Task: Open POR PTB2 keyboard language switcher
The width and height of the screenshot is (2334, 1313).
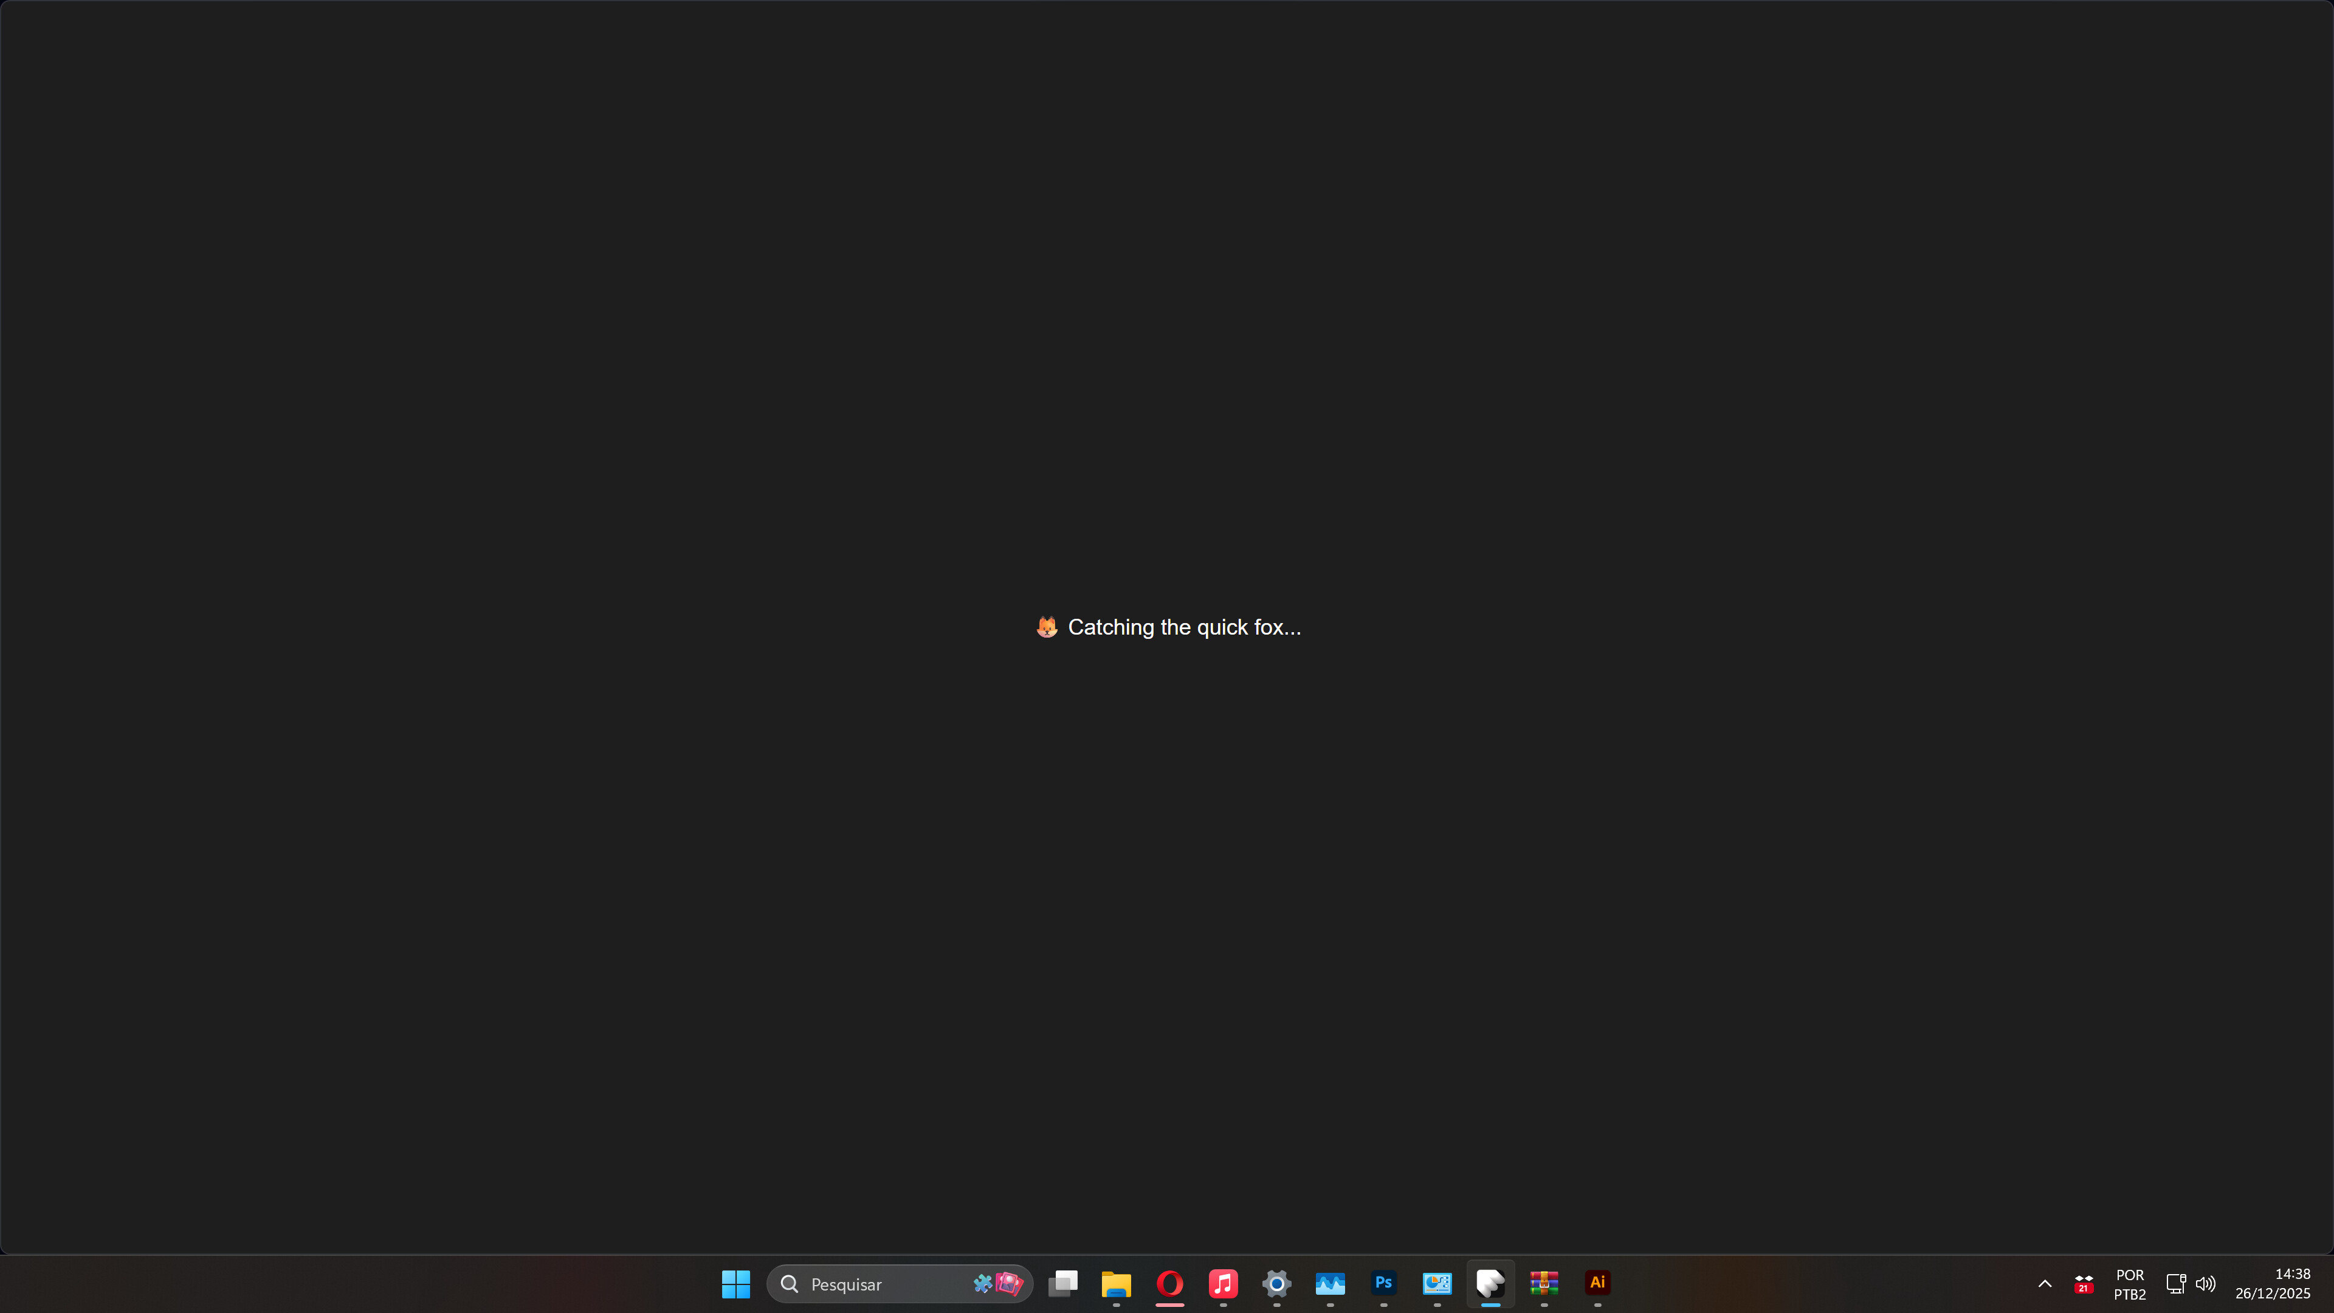Action: pyautogui.click(x=2129, y=1284)
